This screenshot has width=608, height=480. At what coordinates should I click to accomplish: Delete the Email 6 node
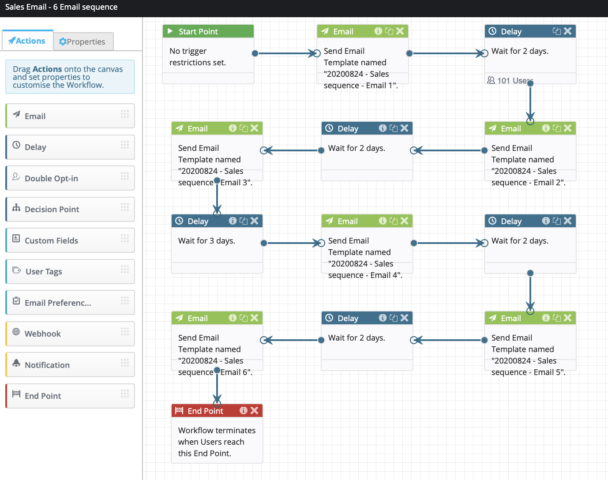click(255, 318)
